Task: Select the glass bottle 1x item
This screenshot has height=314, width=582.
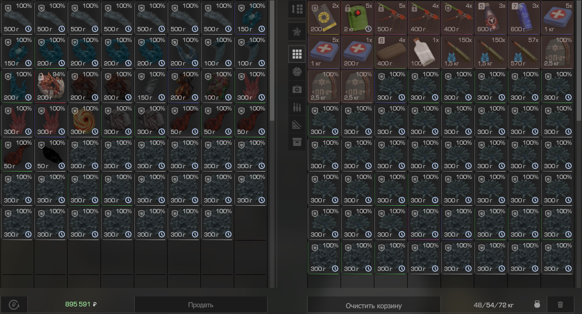Action: pos(424,52)
